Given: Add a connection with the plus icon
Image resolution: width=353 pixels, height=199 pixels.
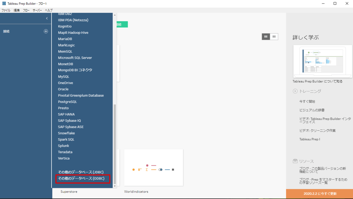Looking at the screenshot, I should coord(46,31).
